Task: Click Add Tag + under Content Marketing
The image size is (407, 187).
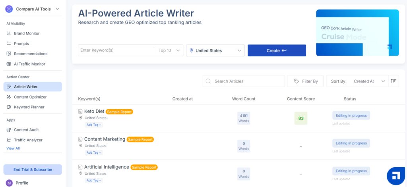Action: (94, 152)
